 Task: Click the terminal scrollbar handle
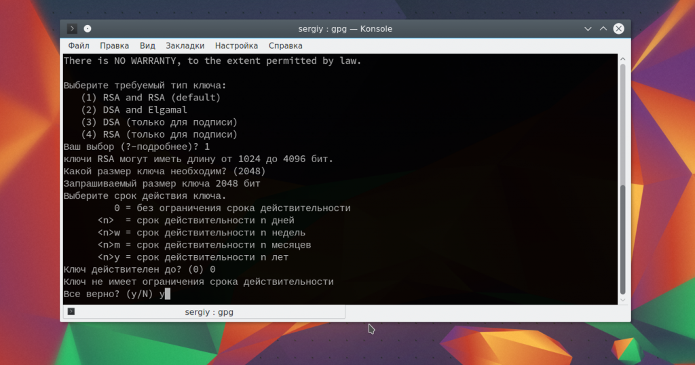tap(623, 237)
